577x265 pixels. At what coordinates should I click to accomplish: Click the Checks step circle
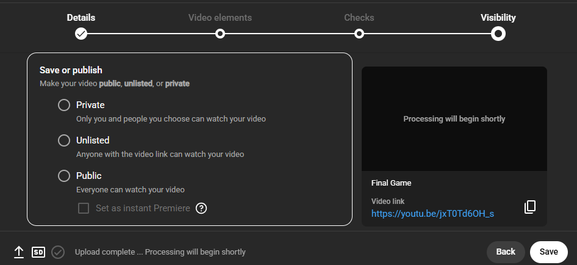tap(359, 34)
